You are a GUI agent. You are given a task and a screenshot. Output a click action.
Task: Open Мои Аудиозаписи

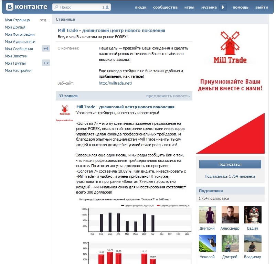(20, 42)
